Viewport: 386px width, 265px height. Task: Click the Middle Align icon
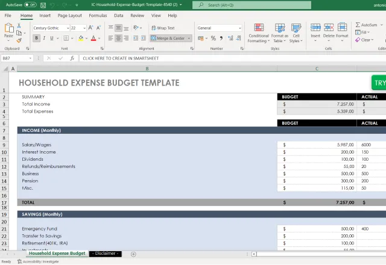tap(118, 28)
